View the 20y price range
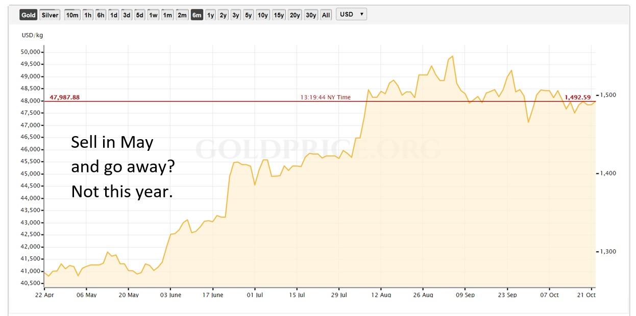Viewport: 636px width, 316px height. (x=295, y=15)
